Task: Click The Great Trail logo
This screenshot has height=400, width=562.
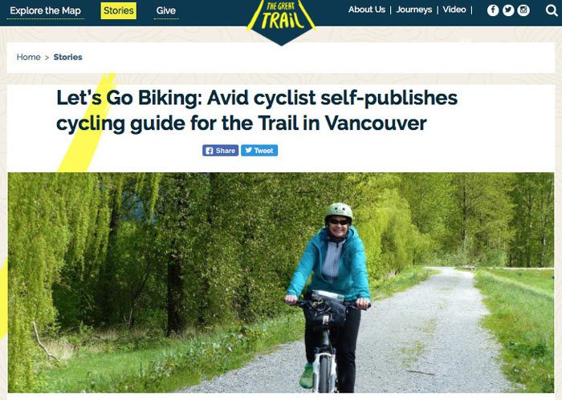Action: pos(280,18)
